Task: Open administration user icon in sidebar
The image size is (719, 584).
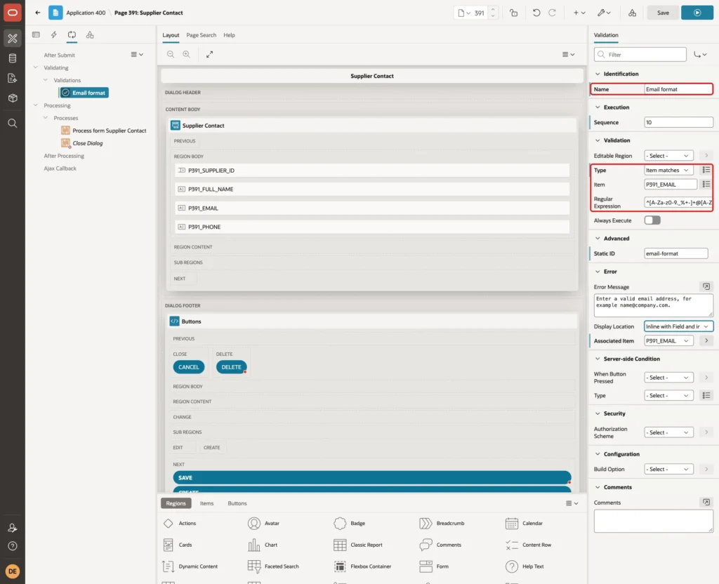Action: (13, 528)
